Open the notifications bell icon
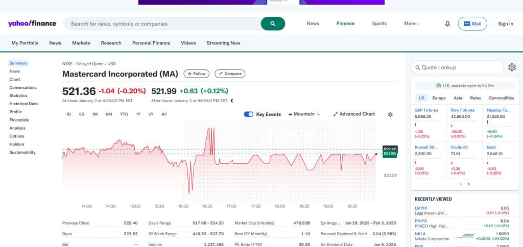The height and width of the screenshot is (247, 523). 447,23
